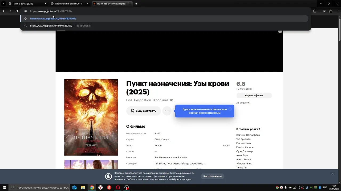Open Bluetooth icon in system tray

(x=320, y=188)
